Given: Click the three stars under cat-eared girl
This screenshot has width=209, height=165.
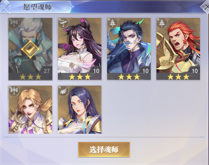Looking at the screenshot, I should (80, 77).
